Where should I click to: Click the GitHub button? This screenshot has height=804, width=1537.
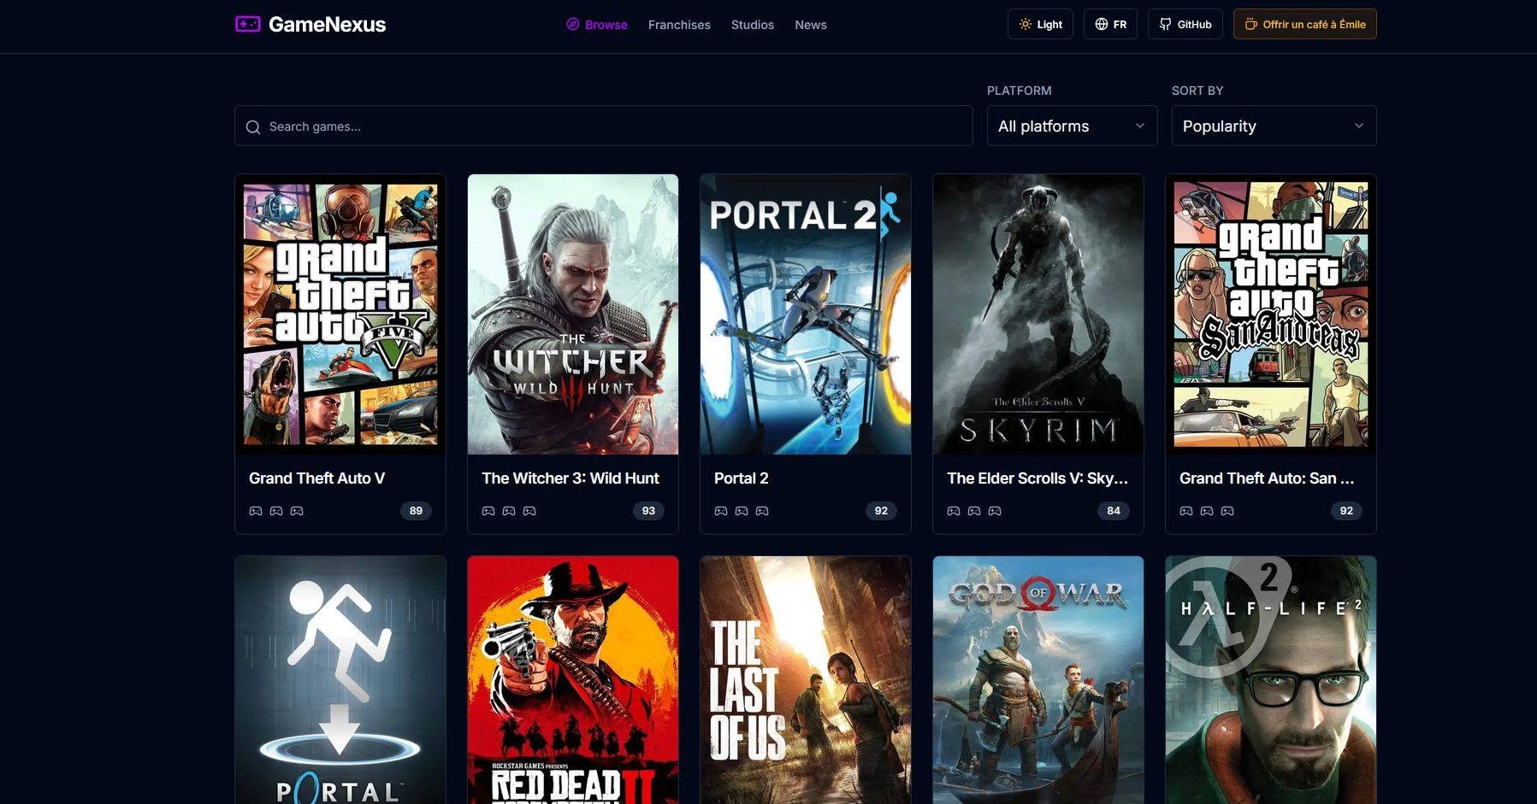[x=1185, y=24]
